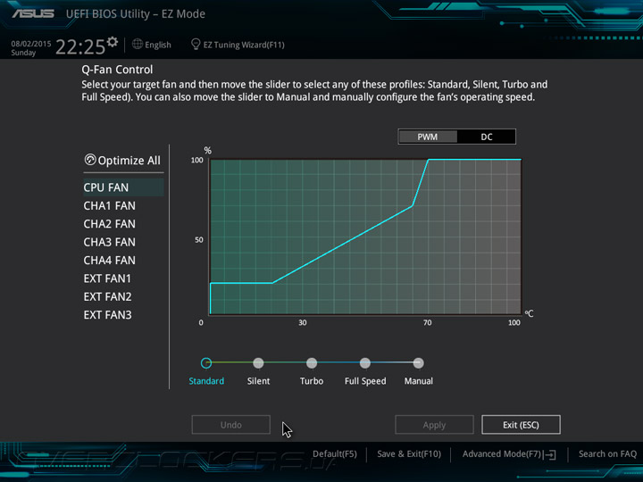Viewport: 643px width, 482px height.
Task: Switch fan control to DC mode
Action: click(487, 137)
